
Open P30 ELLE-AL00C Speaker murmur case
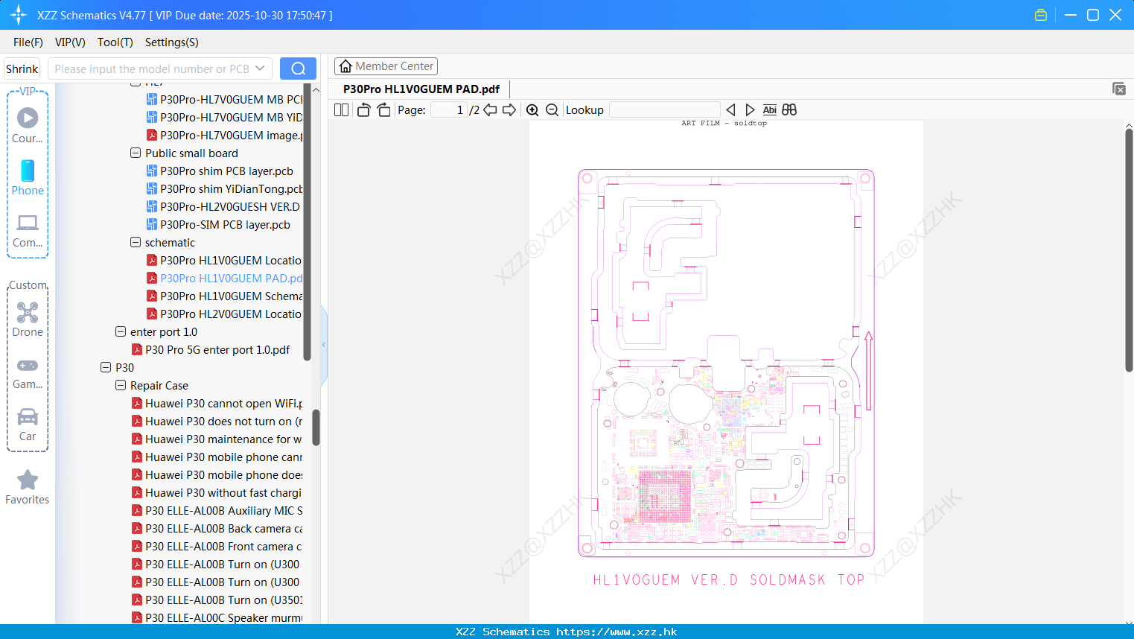(217, 617)
